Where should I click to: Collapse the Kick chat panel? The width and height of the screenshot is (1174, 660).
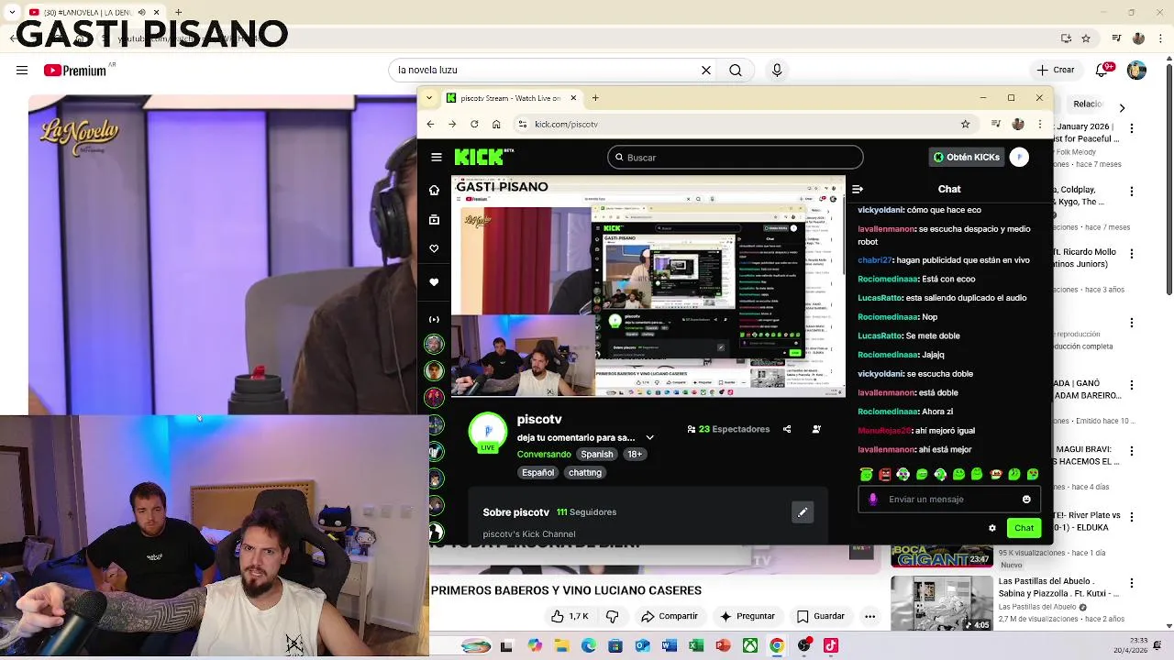click(858, 189)
